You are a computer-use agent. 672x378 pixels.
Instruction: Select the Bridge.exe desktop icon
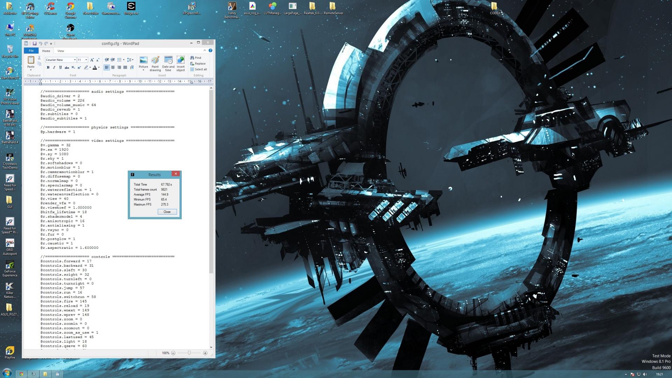(131, 9)
